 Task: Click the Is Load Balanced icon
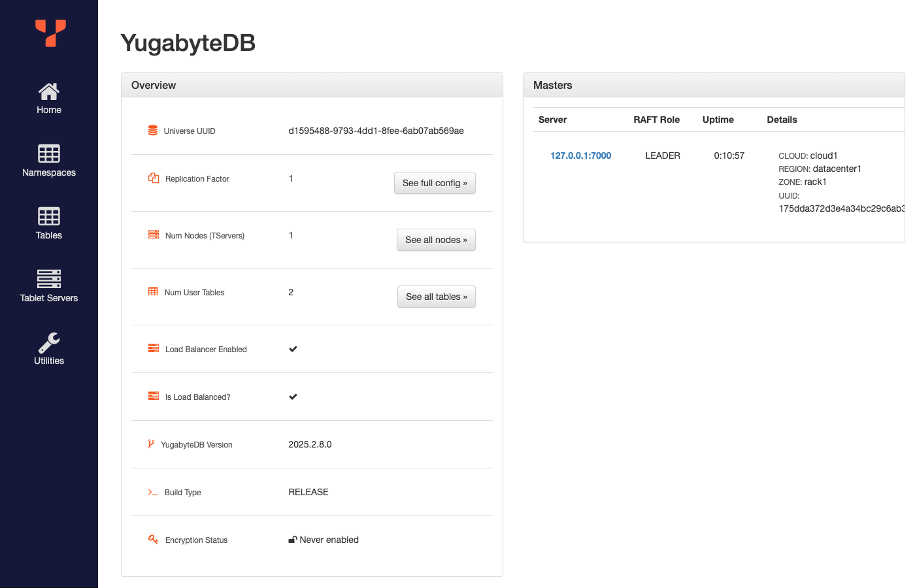click(x=154, y=396)
